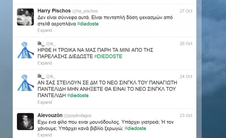Visit the @poydrofagos handle
This screenshot has height=138, width=226.
tap(77, 116)
